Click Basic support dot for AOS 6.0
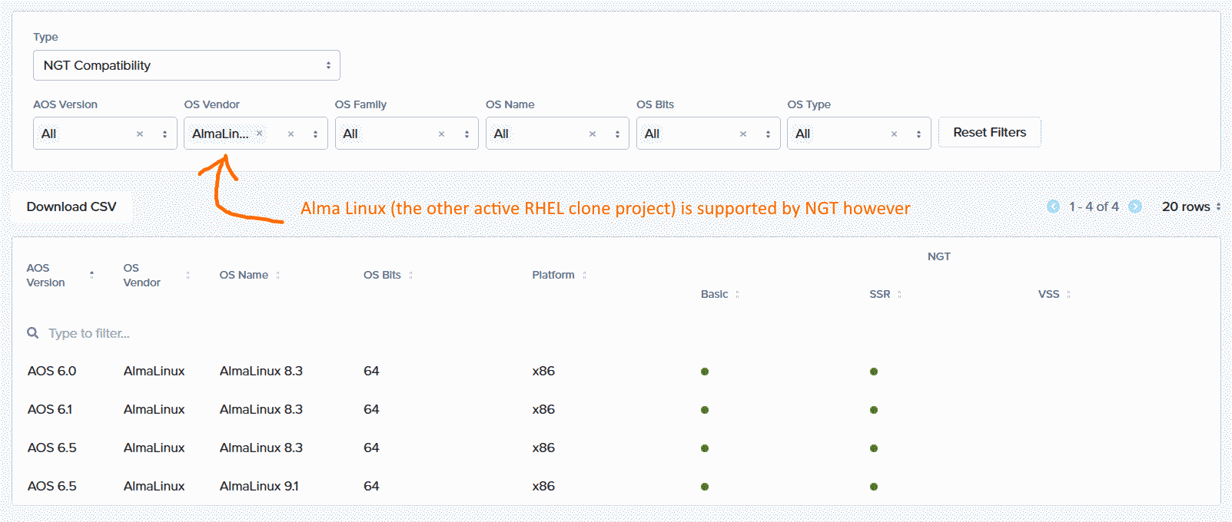 [x=705, y=372]
